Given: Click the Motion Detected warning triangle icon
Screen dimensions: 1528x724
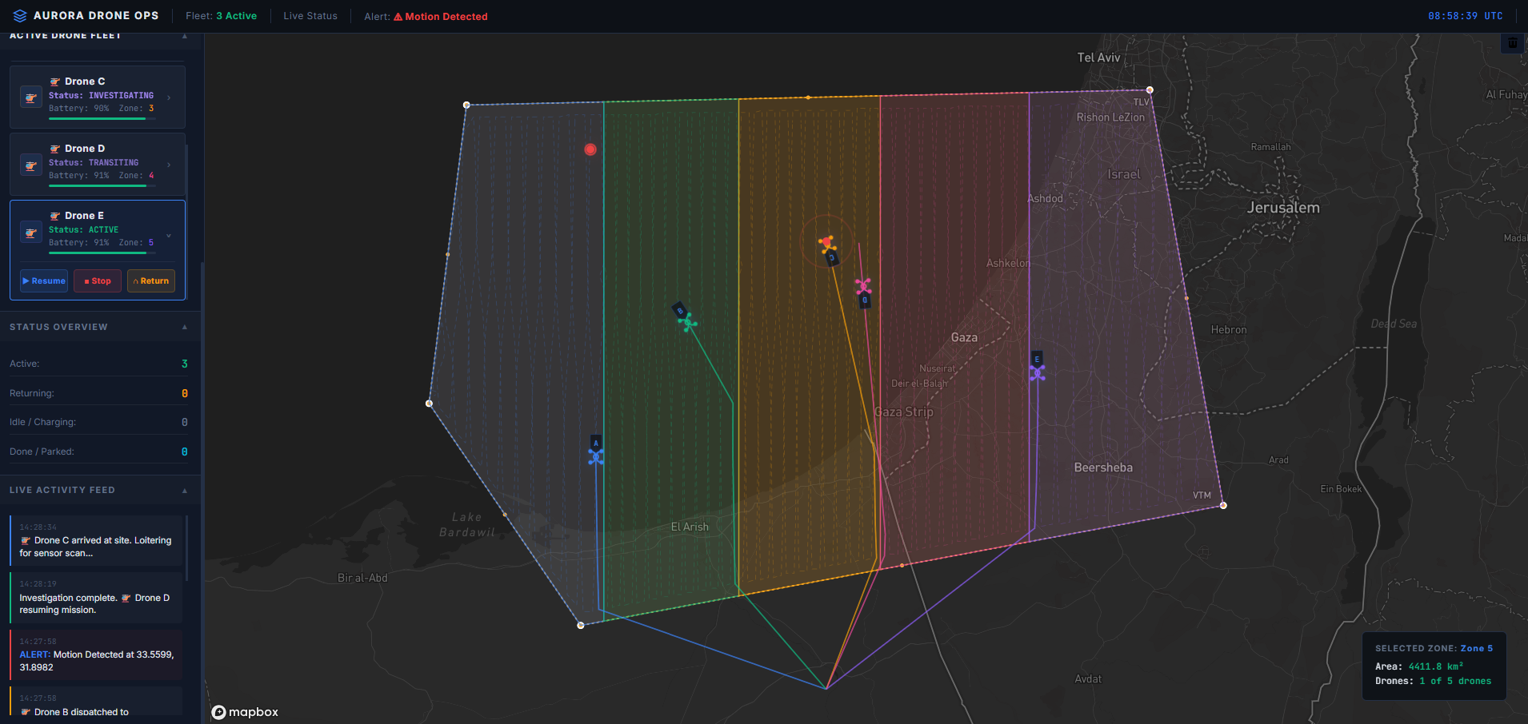Looking at the screenshot, I should click(398, 17).
